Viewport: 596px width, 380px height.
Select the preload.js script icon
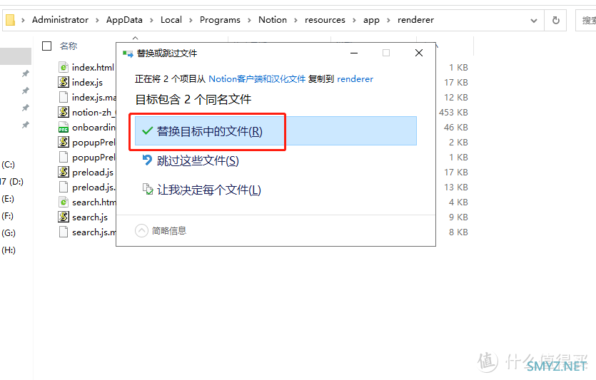pos(64,172)
